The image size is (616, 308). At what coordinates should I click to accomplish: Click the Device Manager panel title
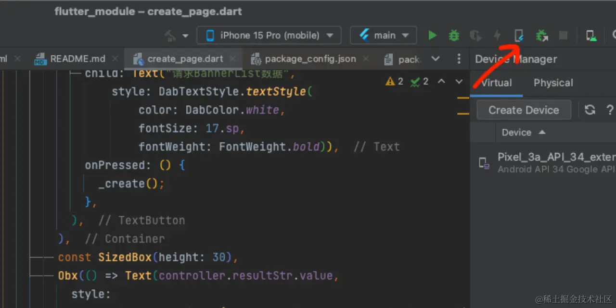(x=516, y=59)
